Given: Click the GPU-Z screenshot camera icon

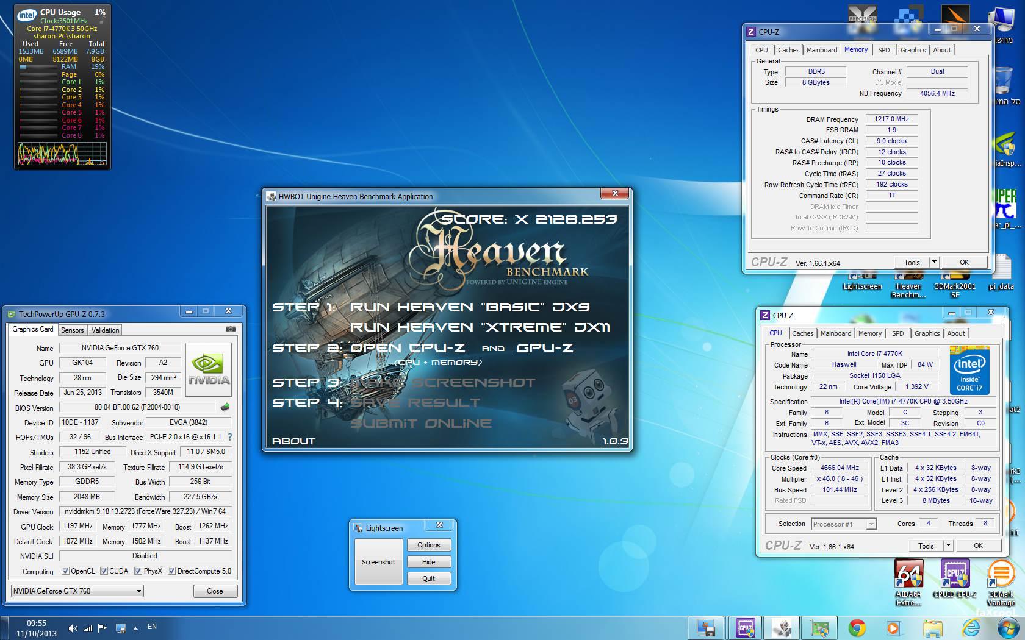Looking at the screenshot, I should tap(230, 329).
